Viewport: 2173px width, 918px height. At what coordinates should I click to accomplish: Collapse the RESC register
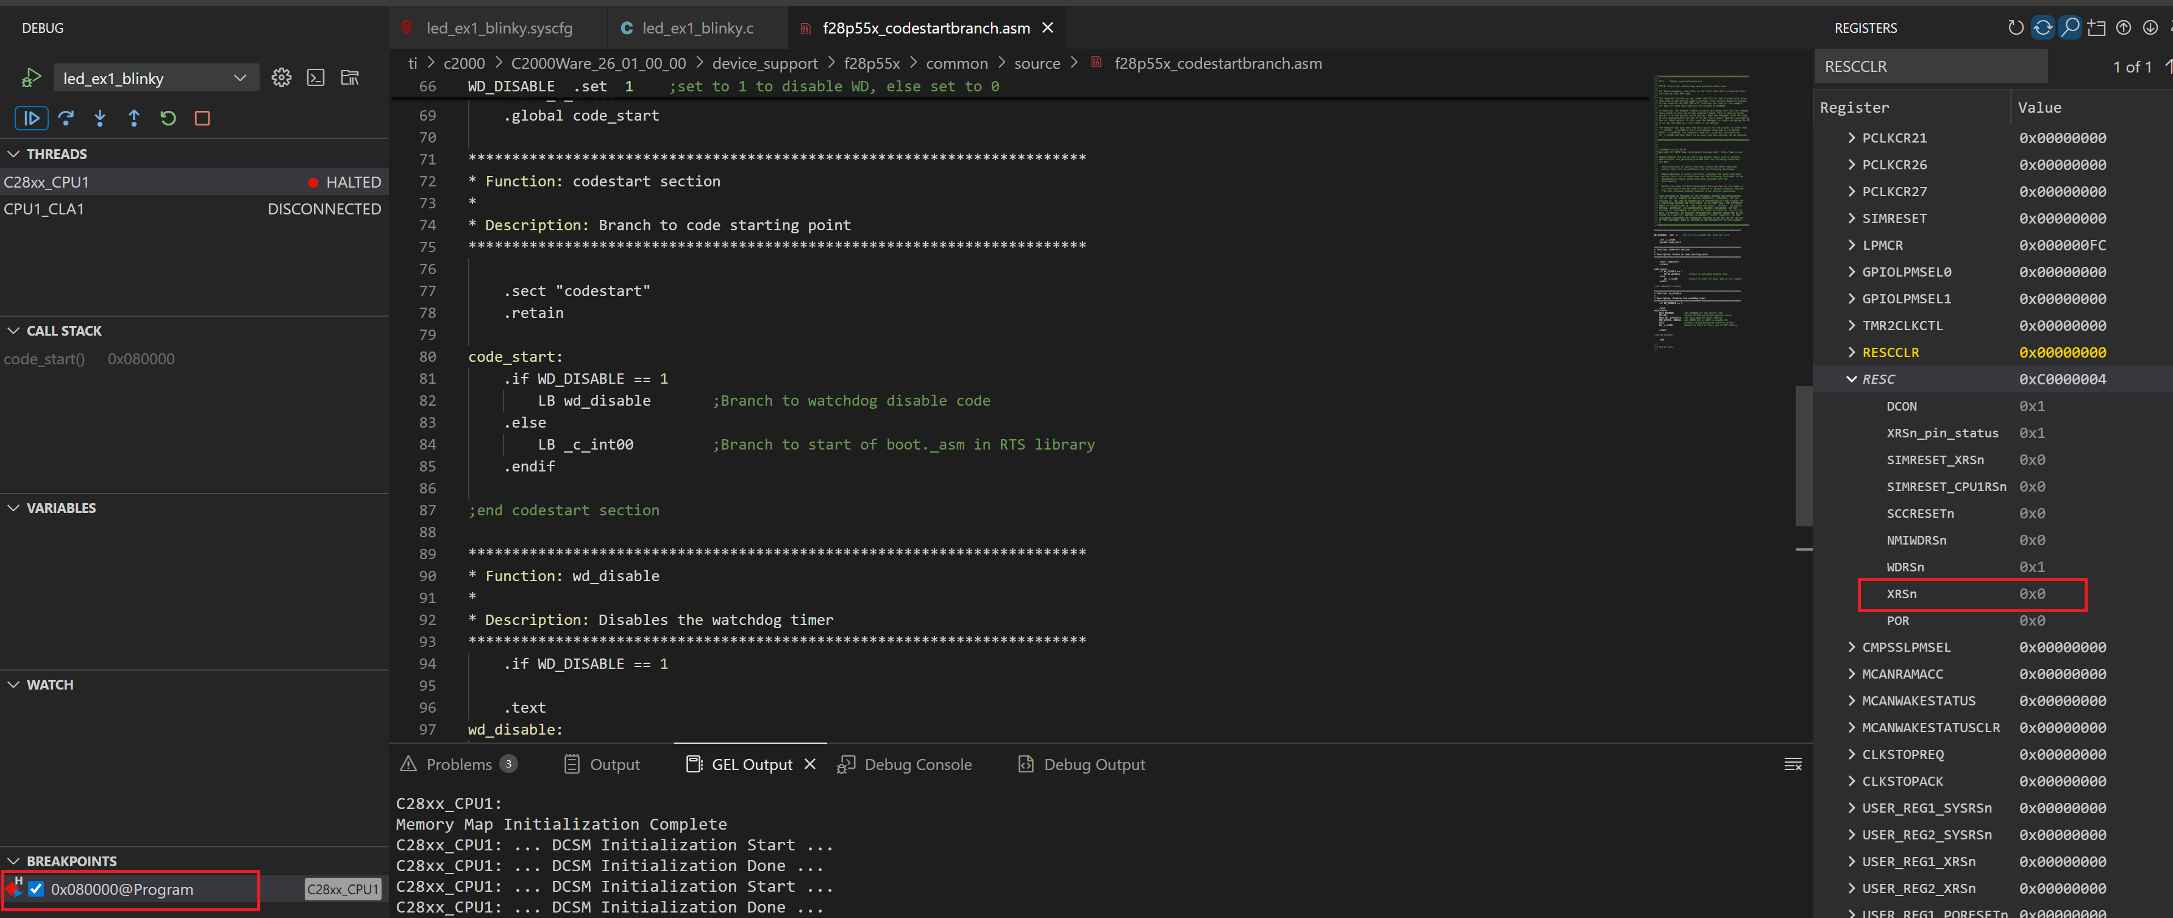pos(1852,380)
